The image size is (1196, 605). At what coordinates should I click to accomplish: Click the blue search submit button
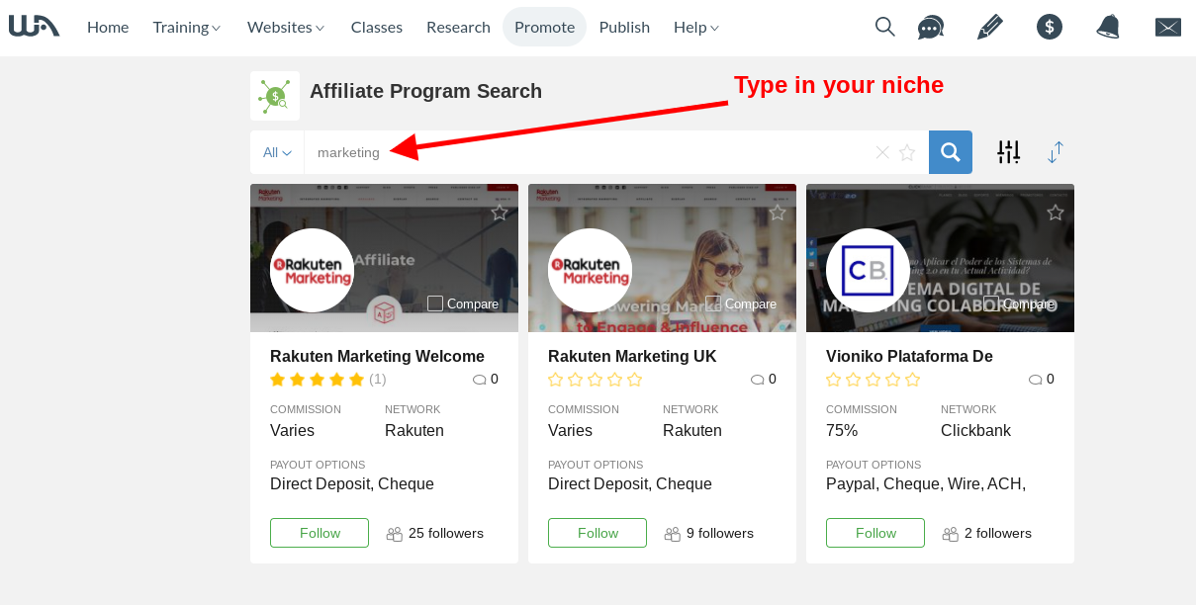[x=951, y=152]
